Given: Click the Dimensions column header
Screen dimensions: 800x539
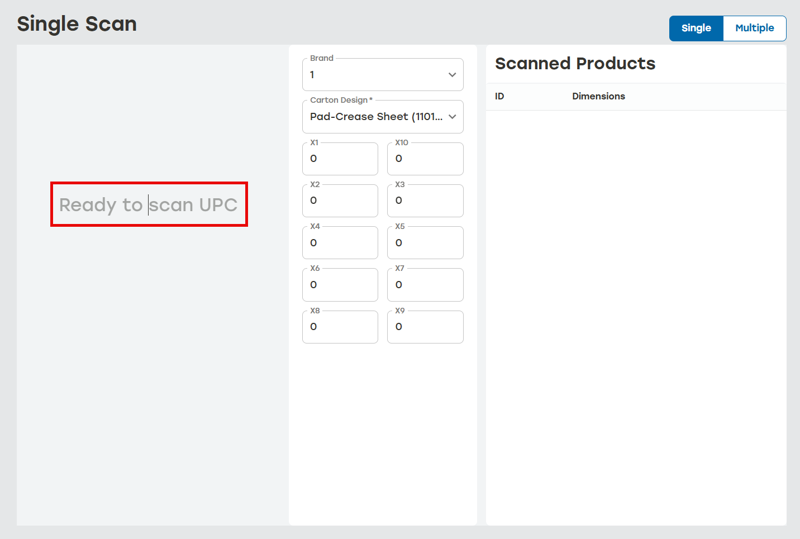Looking at the screenshot, I should coord(598,97).
